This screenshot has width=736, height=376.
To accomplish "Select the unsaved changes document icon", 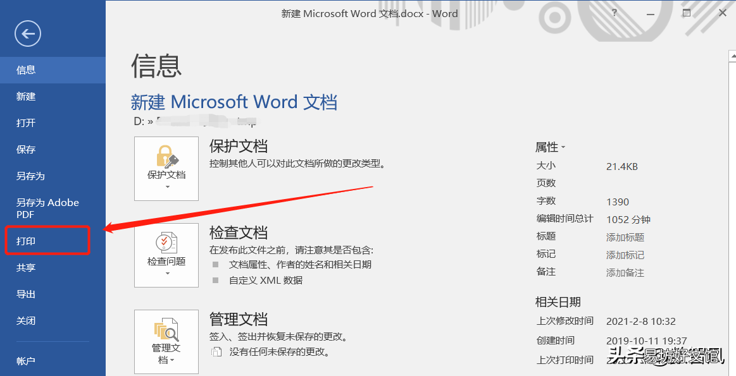I will coord(216,351).
